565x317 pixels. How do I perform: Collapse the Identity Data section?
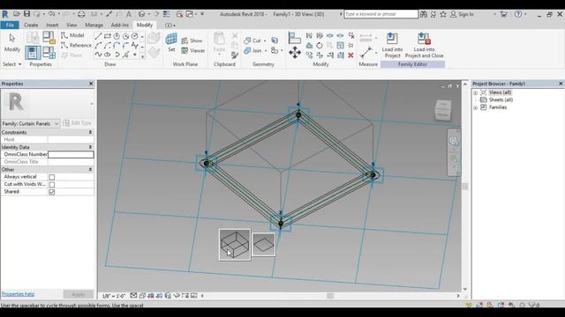[x=90, y=147]
